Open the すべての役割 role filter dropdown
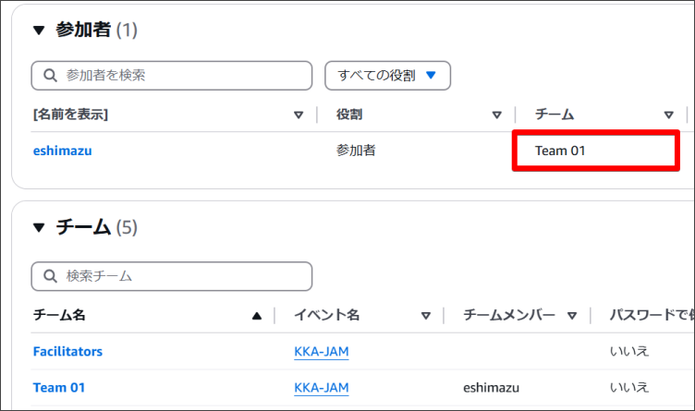Image resolution: width=695 pixels, height=411 pixels. (387, 76)
